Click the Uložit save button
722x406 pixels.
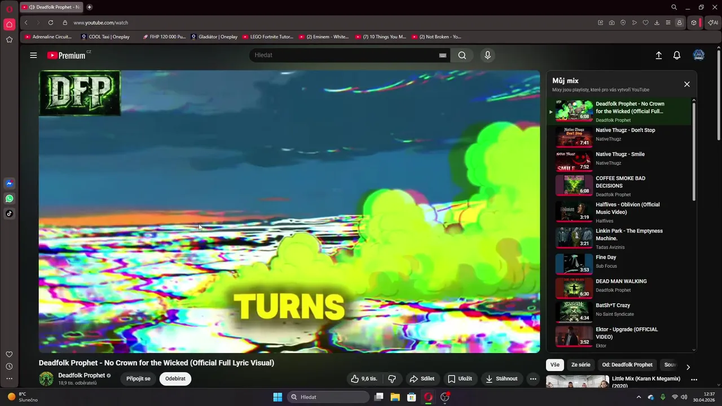pos(460,379)
